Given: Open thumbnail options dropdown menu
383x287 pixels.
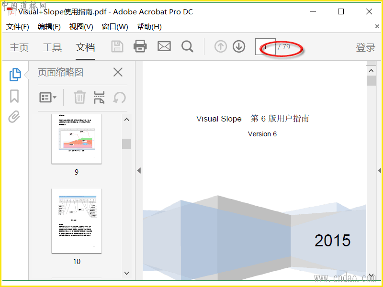Looking at the screenshot, I should tap(48, 98).
